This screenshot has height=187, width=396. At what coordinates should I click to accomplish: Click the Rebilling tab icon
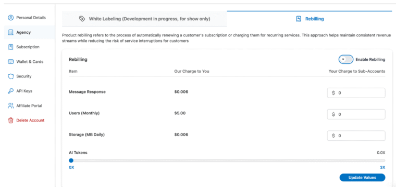[x=299, y=19]
